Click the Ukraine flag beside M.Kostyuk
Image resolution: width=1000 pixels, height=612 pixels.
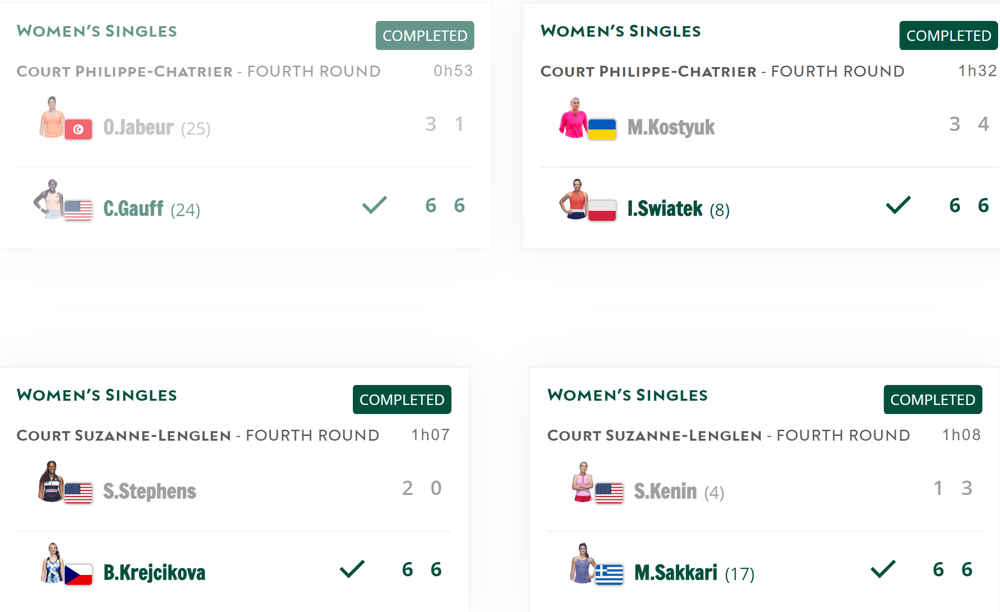point(602,129)
